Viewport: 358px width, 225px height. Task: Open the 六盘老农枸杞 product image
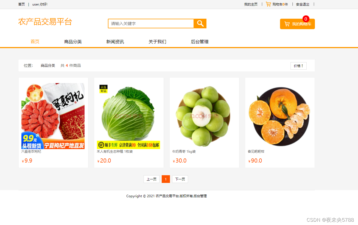click(x=53, y=116)
